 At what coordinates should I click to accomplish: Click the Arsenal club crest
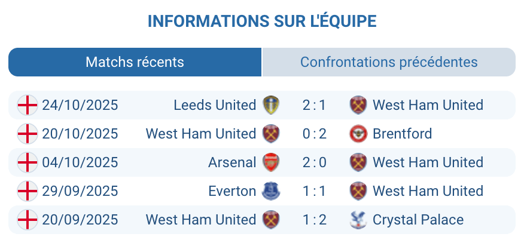272,162
